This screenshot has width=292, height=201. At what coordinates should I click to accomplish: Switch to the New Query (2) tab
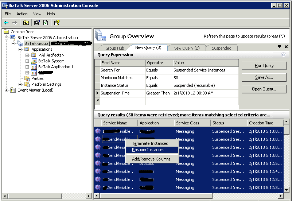(186, 48)
